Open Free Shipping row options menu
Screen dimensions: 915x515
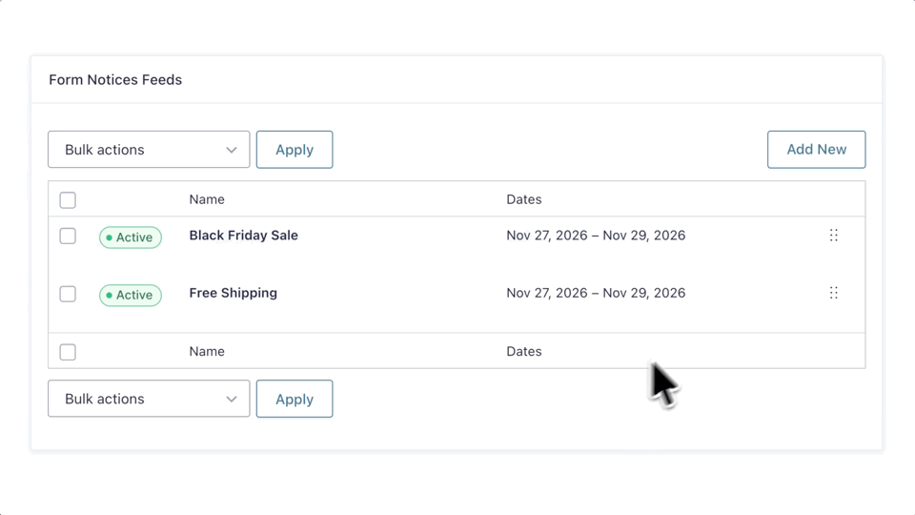coord(833,293)
